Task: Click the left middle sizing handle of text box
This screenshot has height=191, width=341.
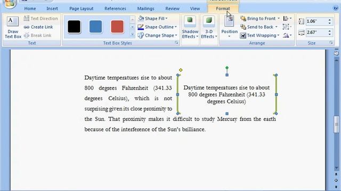Action: [x=177, y=94]
